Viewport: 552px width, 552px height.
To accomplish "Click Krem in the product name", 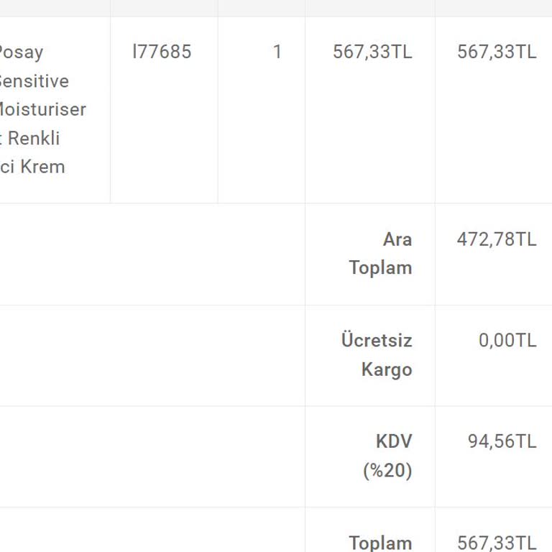I will [x=42, y=167].
